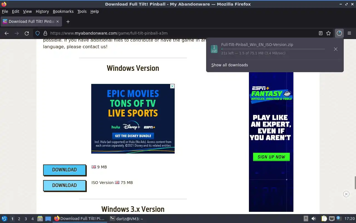Click the downloads progress toolbar icon

coord(339,33)
